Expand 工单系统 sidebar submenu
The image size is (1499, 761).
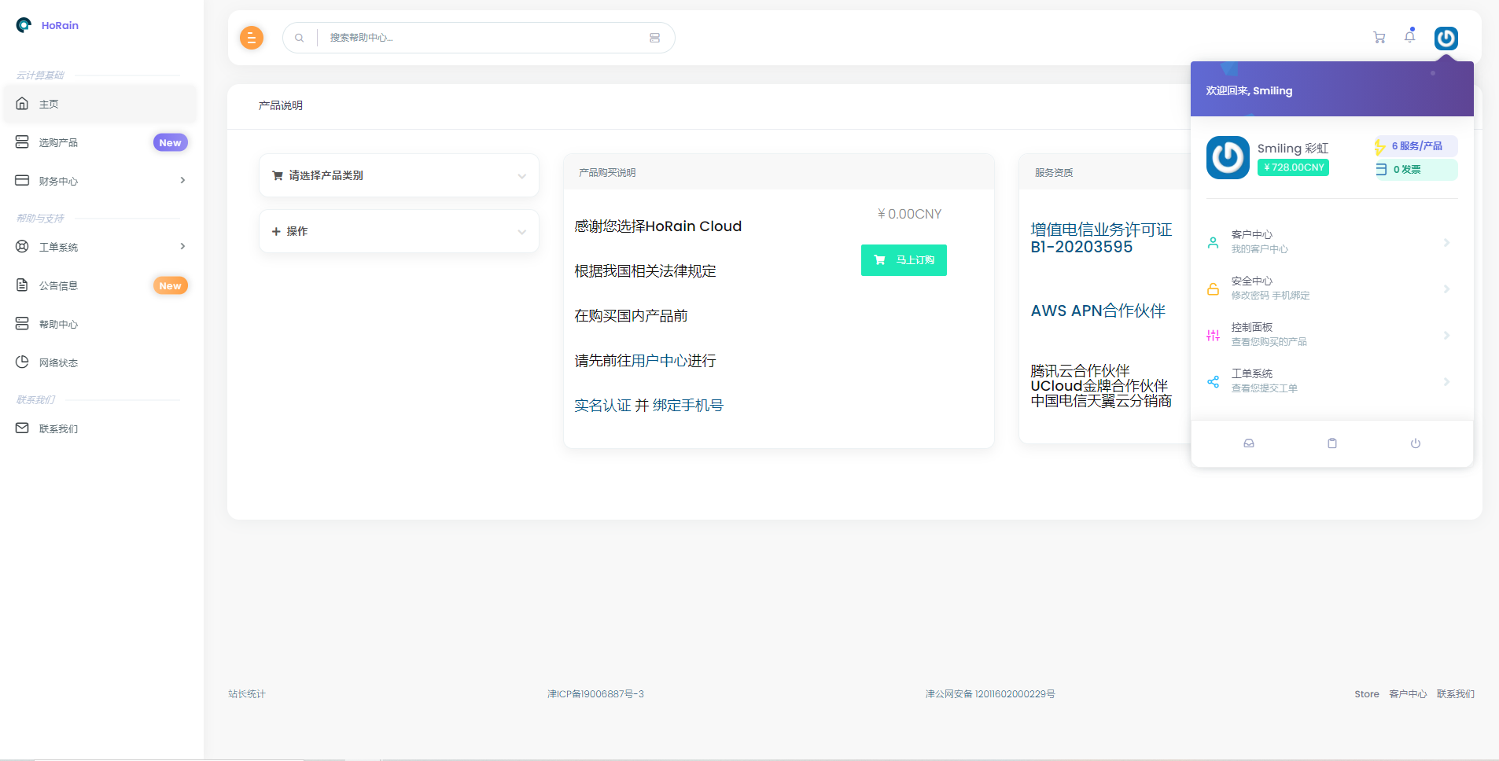pyautogui.click(x=99, y=247)
